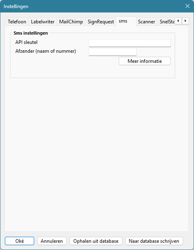Click the Afzender (naam of nummer) label
The image size is (194, 250).
45,51
